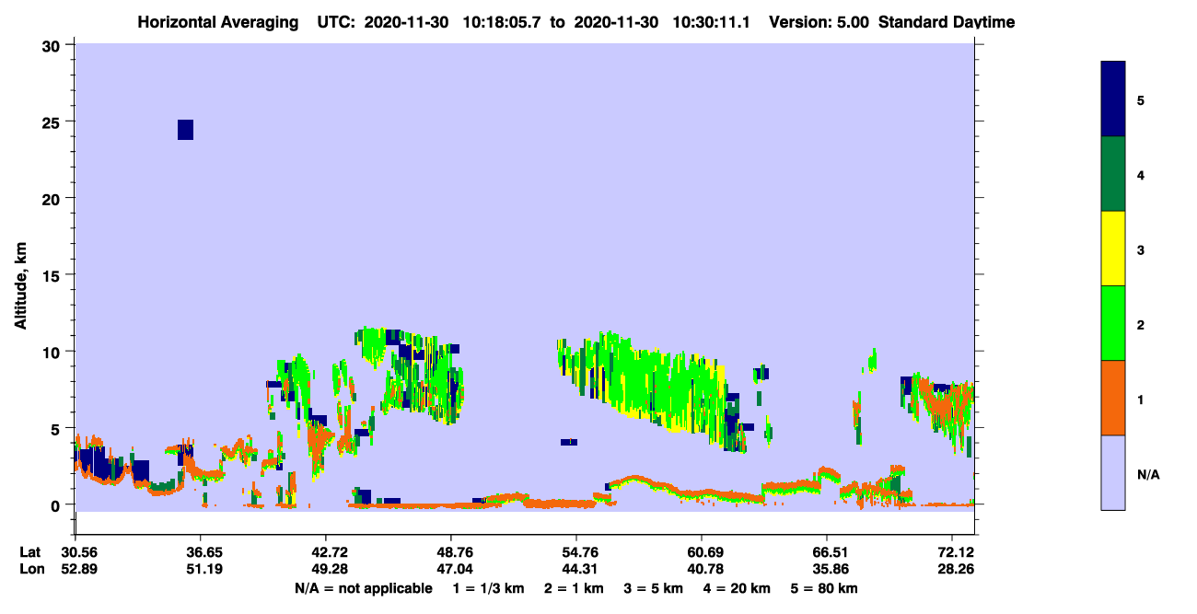Click the '5 = 80 km' legend entry
This screenshot has width=1197, height=614.
click(x=824, y=588)
